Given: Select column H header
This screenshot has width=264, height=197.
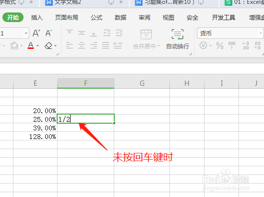Looking at the screenshot, I should tap(187, 83).
